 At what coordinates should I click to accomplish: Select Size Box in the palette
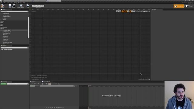[5, 41]
